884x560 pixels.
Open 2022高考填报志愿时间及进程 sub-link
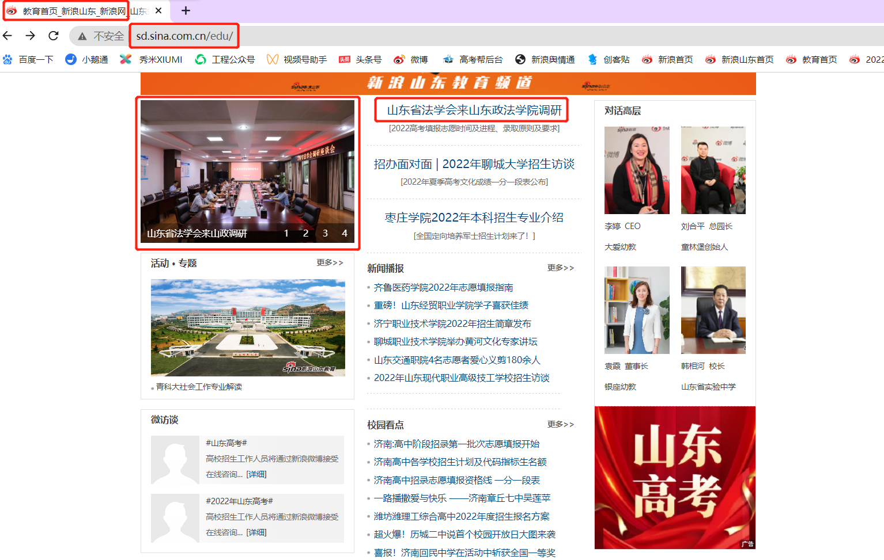tap(474, 128)
